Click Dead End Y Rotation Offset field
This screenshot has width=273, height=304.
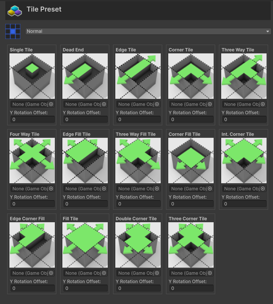tap(85, 119)
